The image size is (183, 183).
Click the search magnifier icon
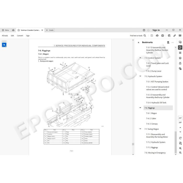pyautogui.click(x=145, y=36)
